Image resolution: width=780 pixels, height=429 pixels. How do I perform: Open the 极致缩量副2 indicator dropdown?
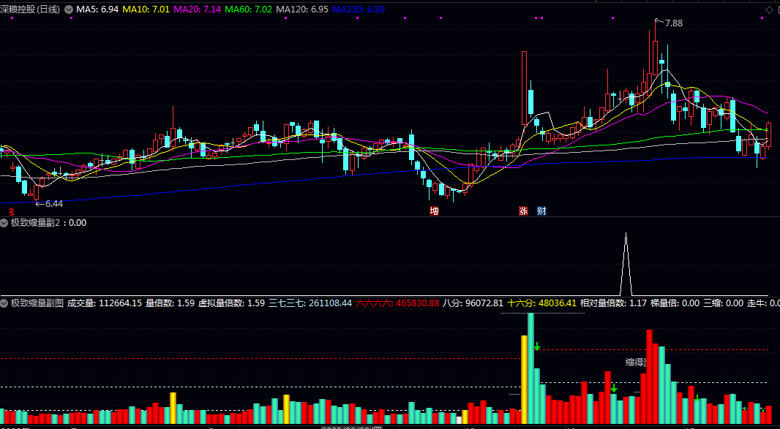tap(4, 223)
